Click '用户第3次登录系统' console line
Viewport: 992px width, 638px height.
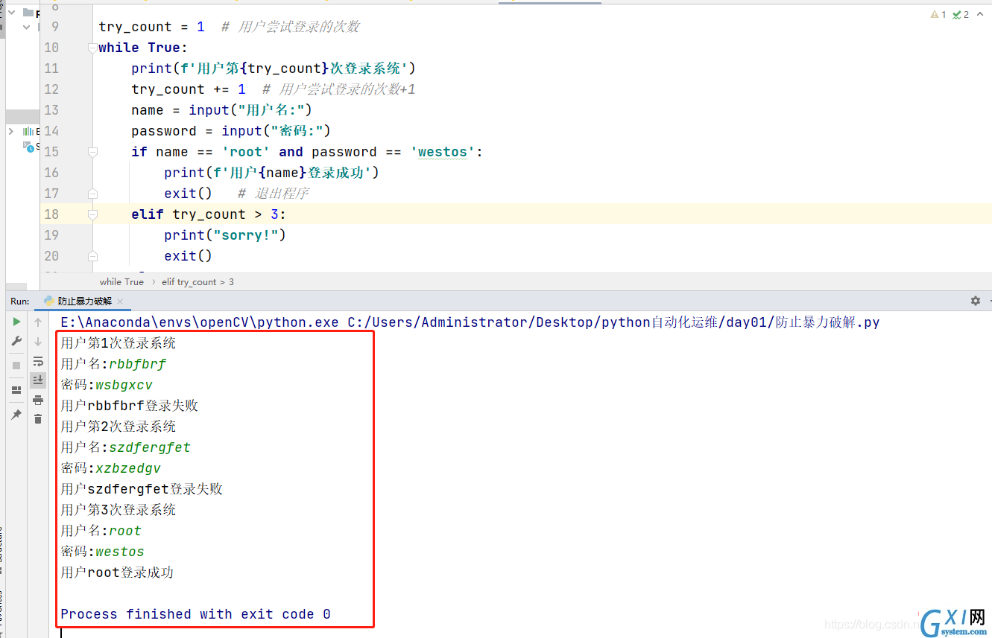[119, 510]
